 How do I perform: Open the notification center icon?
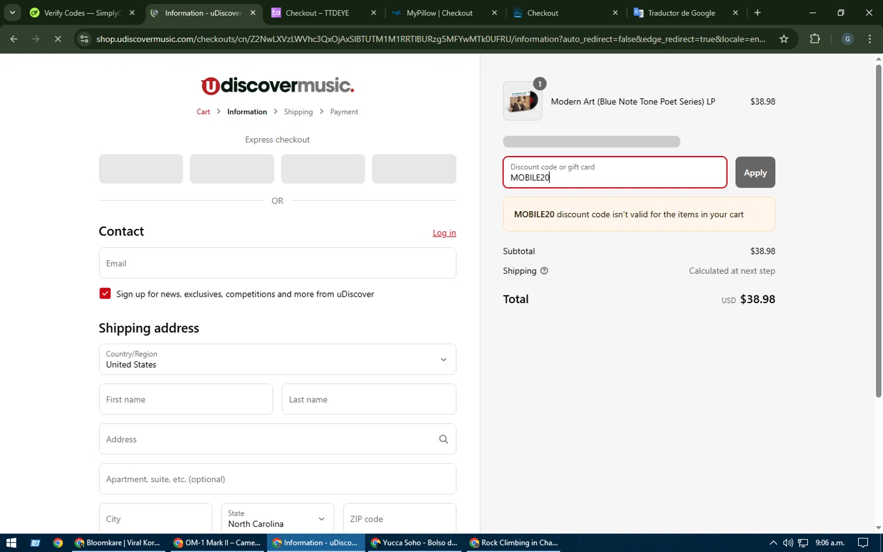click(863, 543)
